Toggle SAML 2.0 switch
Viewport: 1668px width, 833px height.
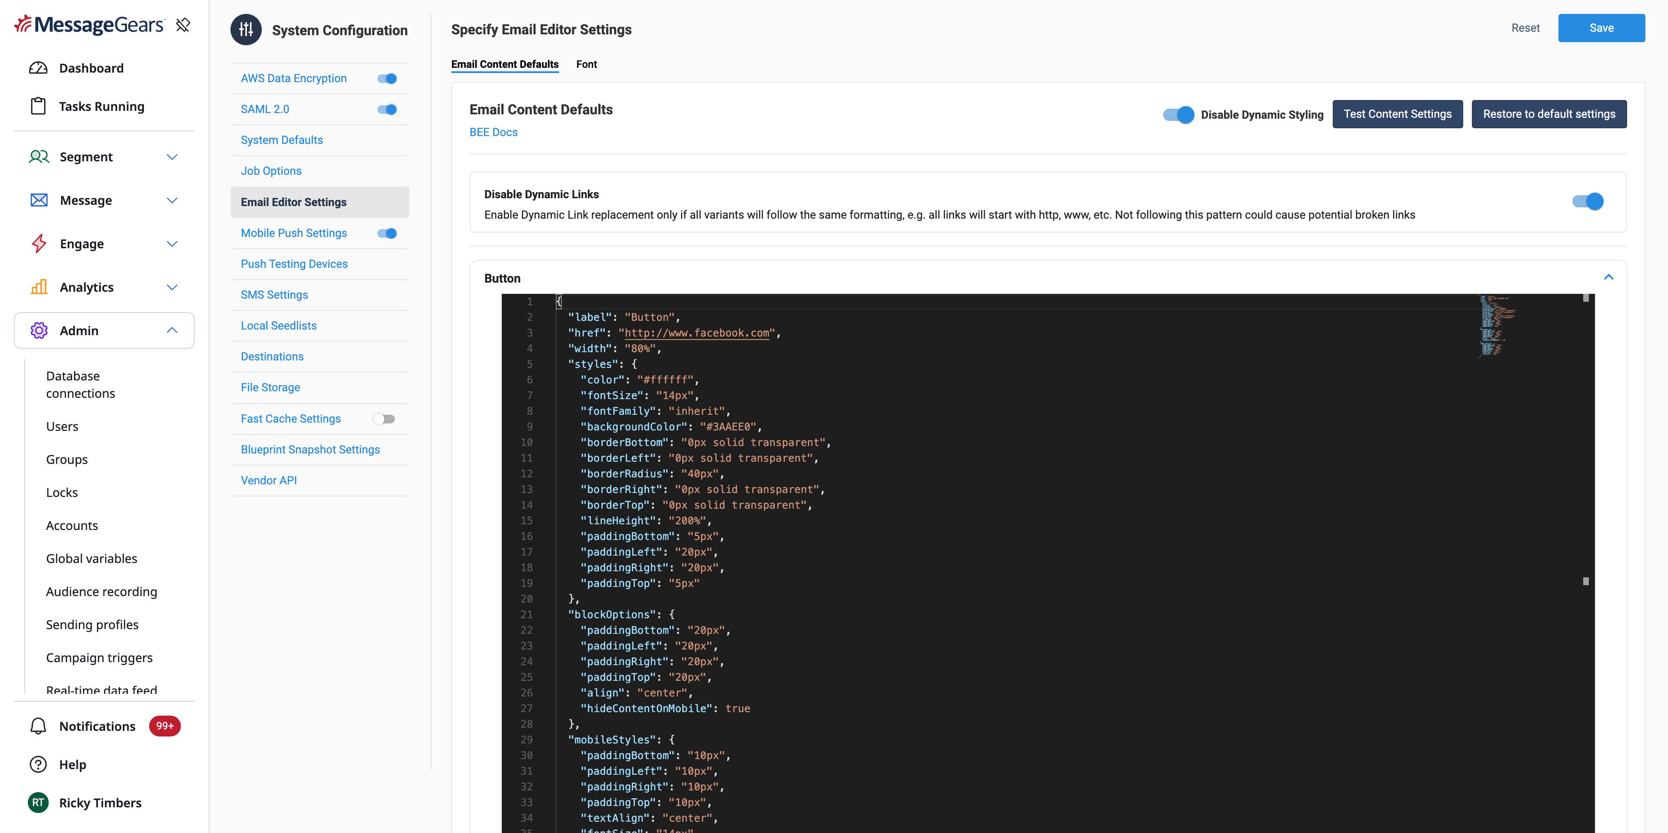point(387,110)
